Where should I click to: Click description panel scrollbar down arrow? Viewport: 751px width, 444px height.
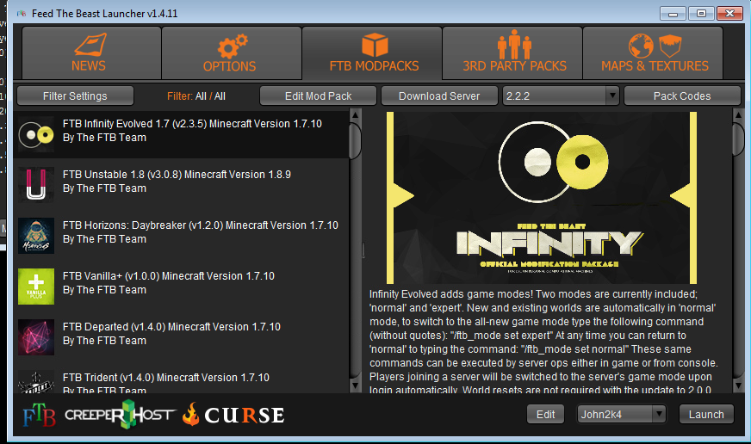739,385
